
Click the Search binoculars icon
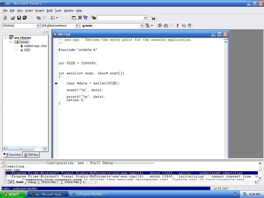pyautogui.click(x=153, y=18)
